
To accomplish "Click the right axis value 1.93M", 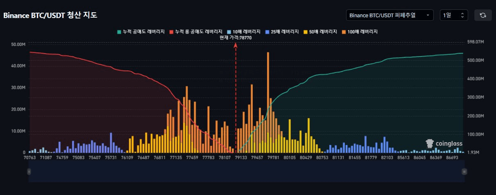I will [474, 152].
